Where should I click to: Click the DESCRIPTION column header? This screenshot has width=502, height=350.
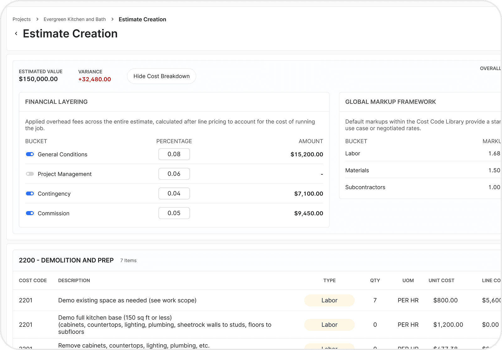point(74,281)
